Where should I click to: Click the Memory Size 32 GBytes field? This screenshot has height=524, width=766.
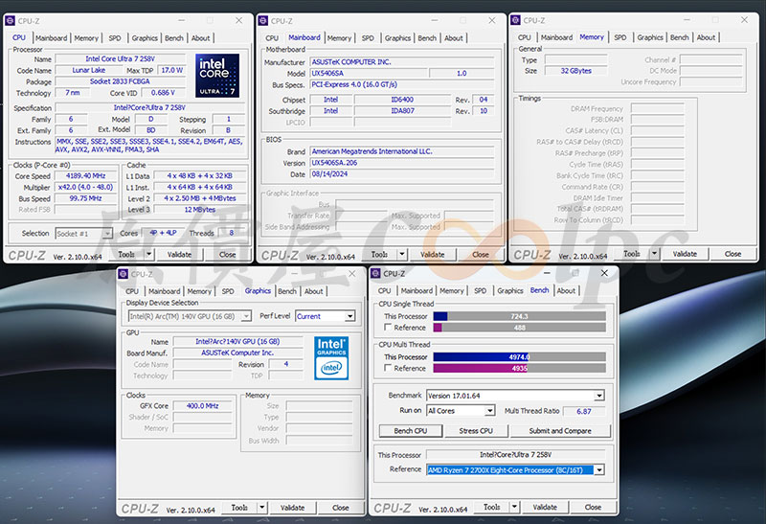point(576,70)
